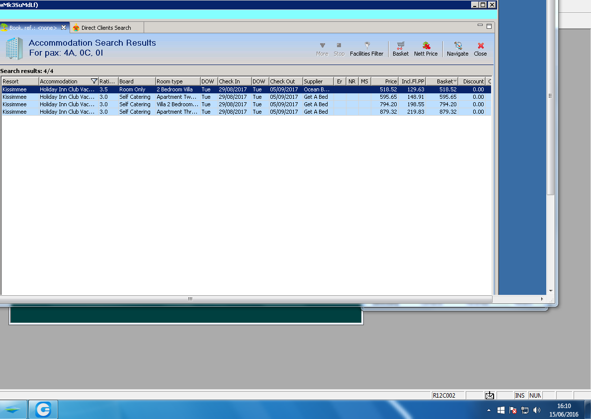Screen dimensions: 591x419
Task: Sort by the Room type column header
Action: [x=178, y=81]
